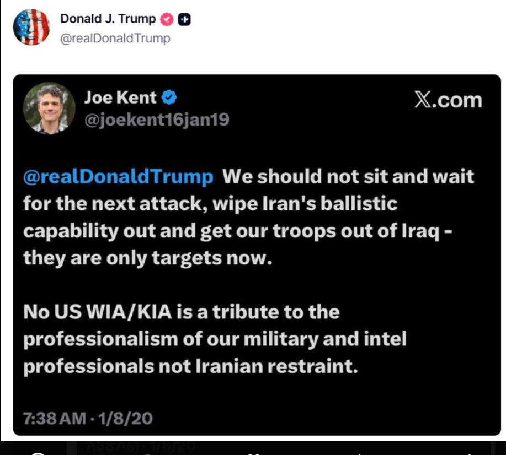Open Joe Kent's round profile photo
The image size is (506, 455).
pos(49,108)
